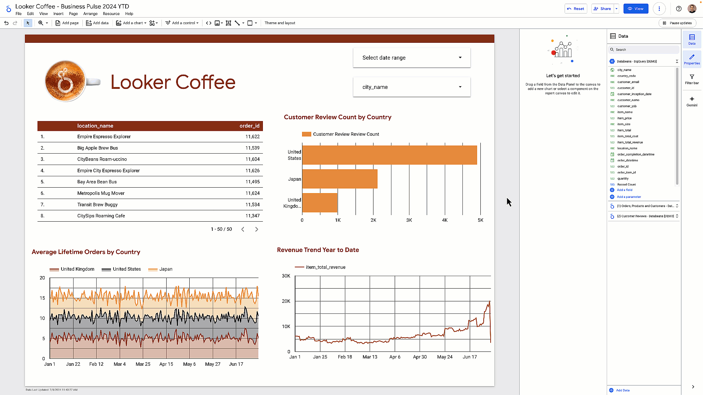Expand Customer Reviews - Databeans data source

point(677,216)
